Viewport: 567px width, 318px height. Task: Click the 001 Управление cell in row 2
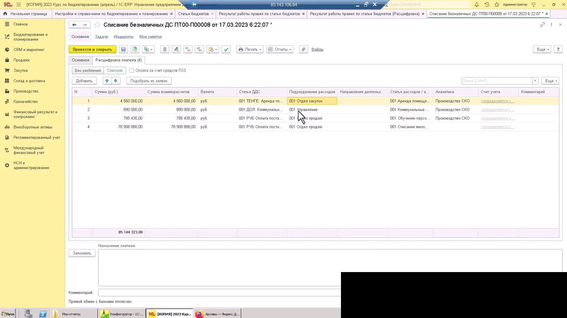[x=312, y=110]
